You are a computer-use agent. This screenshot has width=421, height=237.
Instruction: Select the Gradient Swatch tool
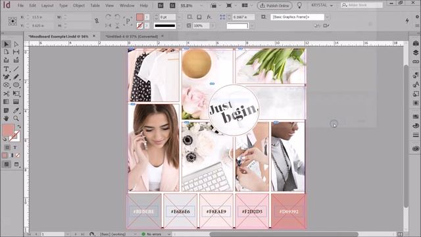(7, 102)
